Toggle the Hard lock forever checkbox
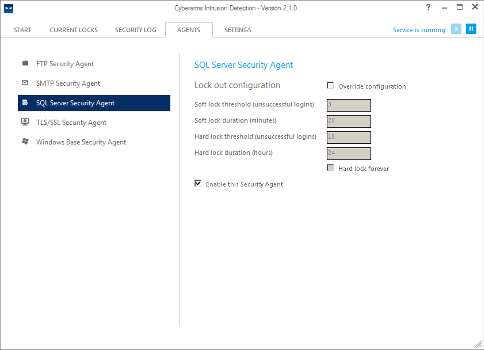Screen dimensions: 484x350 pos(330,168)
